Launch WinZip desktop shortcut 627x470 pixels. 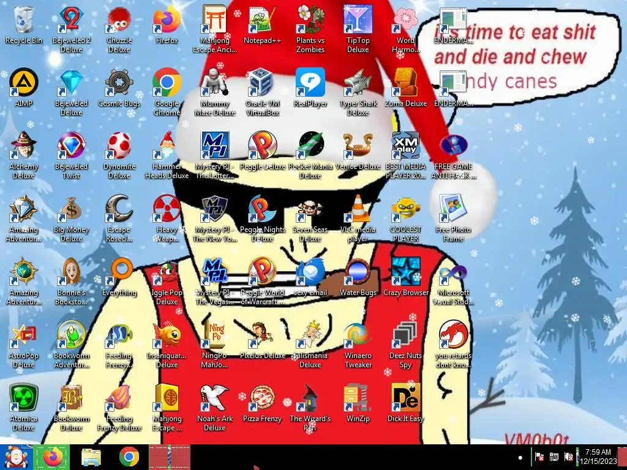click(x=358, y=404)
